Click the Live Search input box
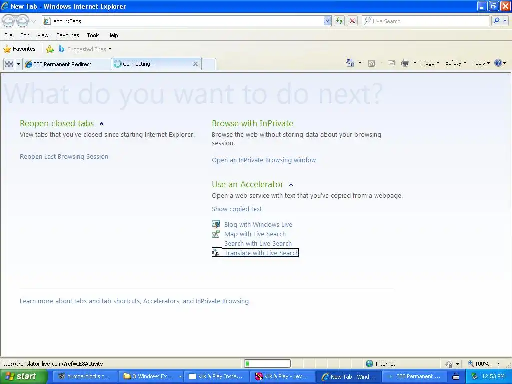Image resolution: width=512 pixels, height=384 pixels. (425, 21)
